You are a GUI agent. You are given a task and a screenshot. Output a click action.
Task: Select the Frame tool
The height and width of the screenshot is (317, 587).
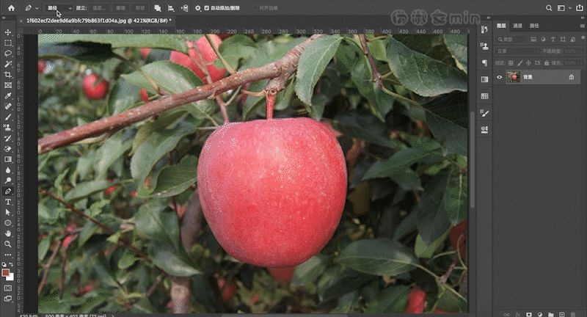click(x=8, y=85)
